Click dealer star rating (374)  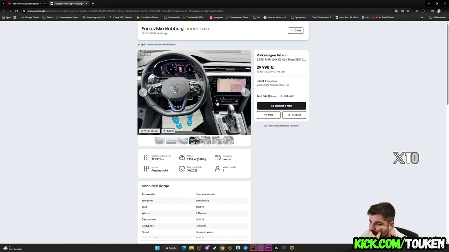(197, 29)
